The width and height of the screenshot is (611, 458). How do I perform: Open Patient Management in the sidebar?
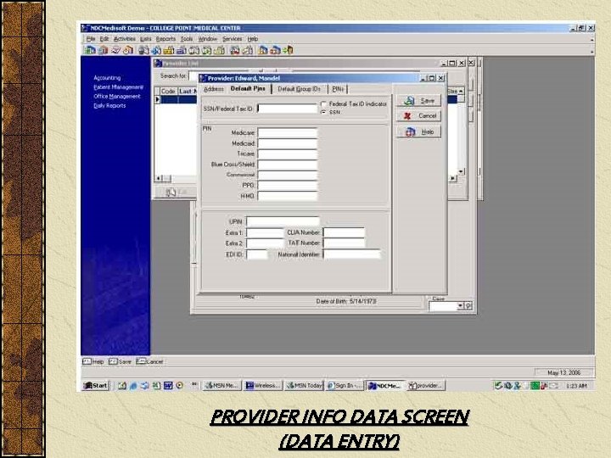click(x=118, y=87)
